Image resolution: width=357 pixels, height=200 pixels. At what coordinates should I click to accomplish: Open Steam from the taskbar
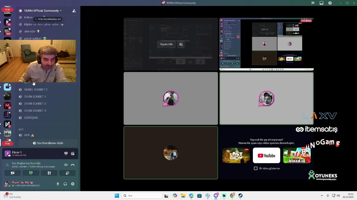coord(240,196)
